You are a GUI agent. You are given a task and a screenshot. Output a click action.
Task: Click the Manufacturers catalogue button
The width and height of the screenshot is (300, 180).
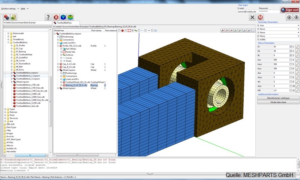click(278, 98)
